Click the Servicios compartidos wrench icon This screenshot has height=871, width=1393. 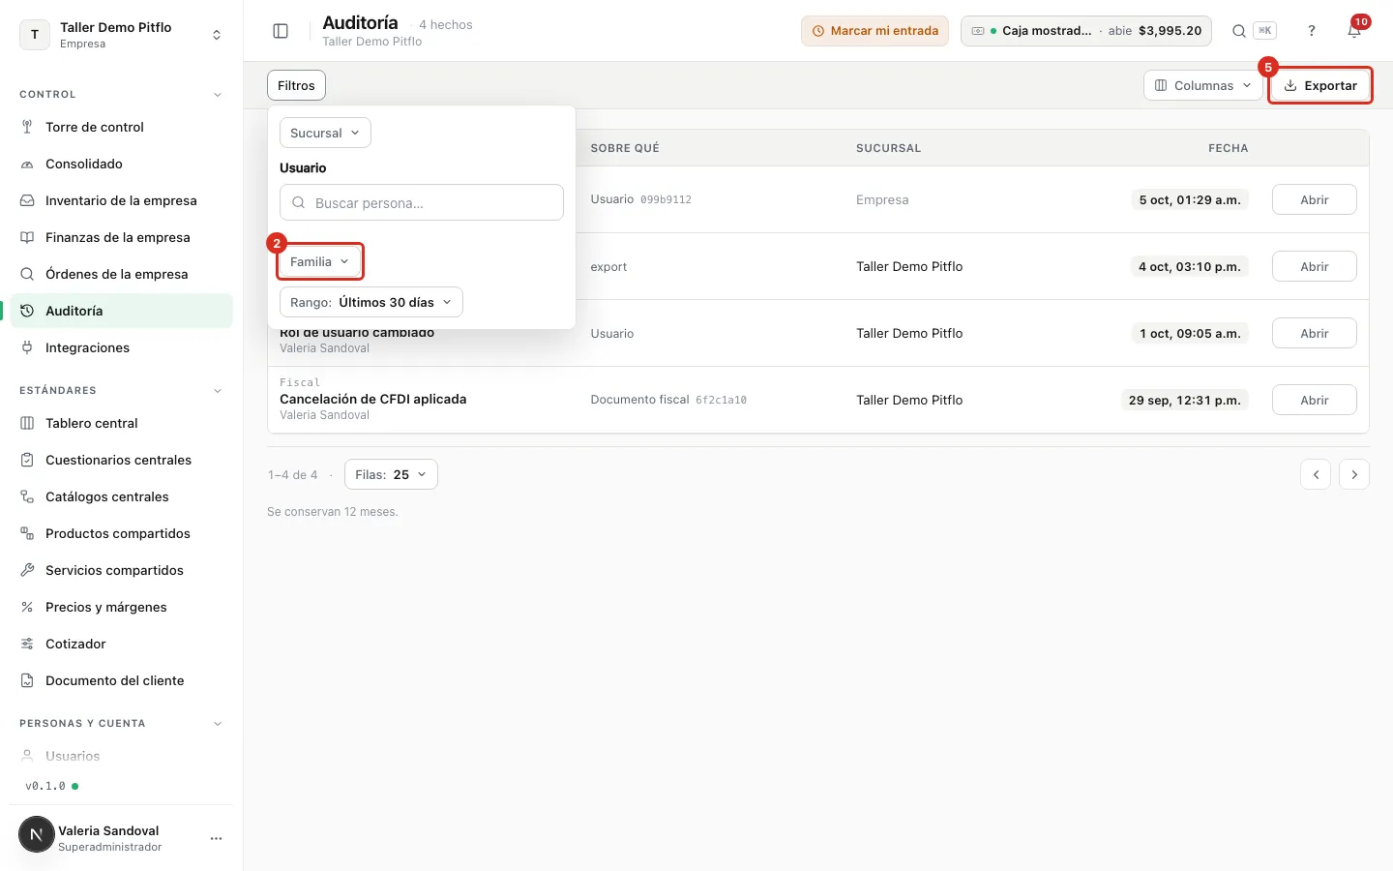[27, 570]
